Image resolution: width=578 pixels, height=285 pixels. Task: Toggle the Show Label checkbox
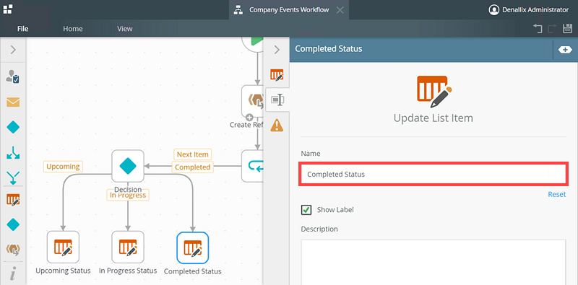(x=306, y=210)
